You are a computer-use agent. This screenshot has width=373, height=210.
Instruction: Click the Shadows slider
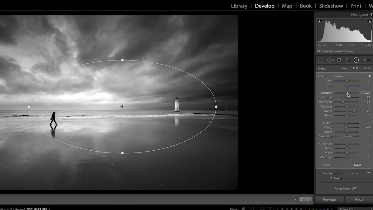(x=347, y=107)
